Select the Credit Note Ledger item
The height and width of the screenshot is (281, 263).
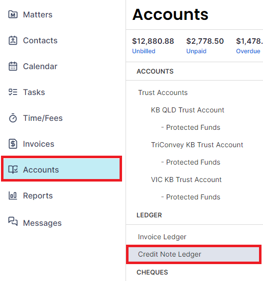[194, 254]
